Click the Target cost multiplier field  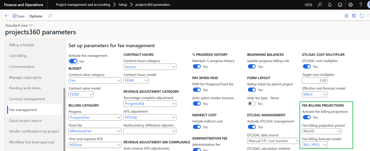(315, 80)
